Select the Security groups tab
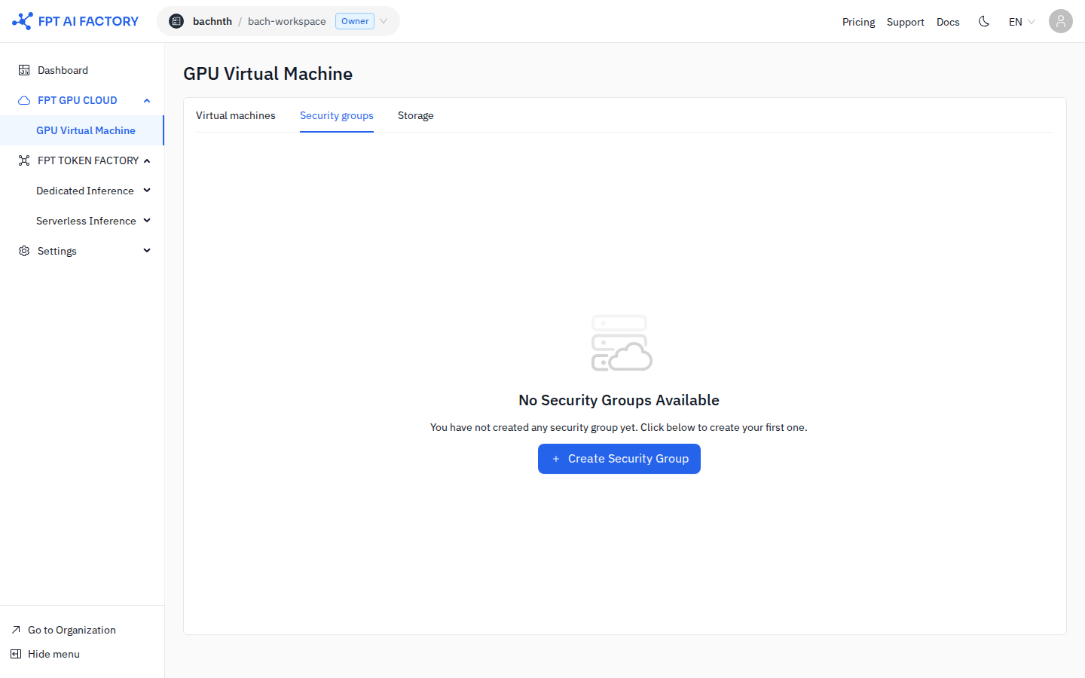This screenshot has height=678, width=1085. pyautogui.click(x=337, y=115)
